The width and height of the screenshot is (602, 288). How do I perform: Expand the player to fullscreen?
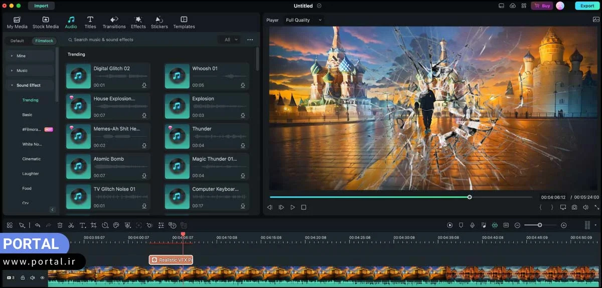tap(596, 207)
